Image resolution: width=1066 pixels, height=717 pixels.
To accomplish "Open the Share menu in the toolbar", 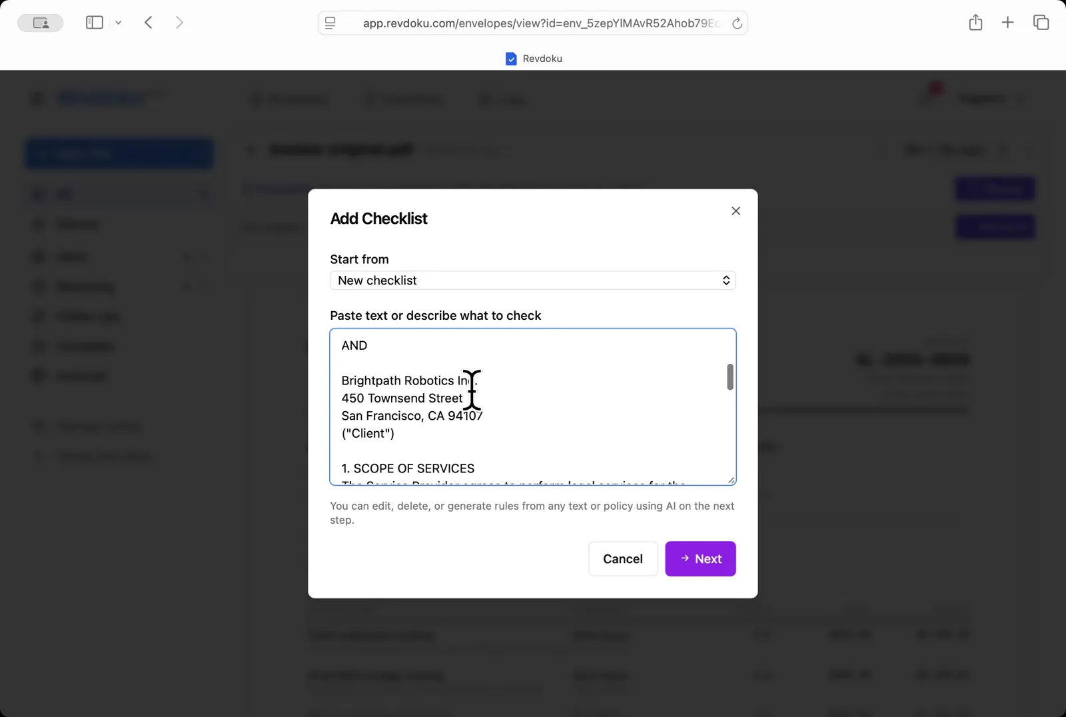I will (975, 22).
